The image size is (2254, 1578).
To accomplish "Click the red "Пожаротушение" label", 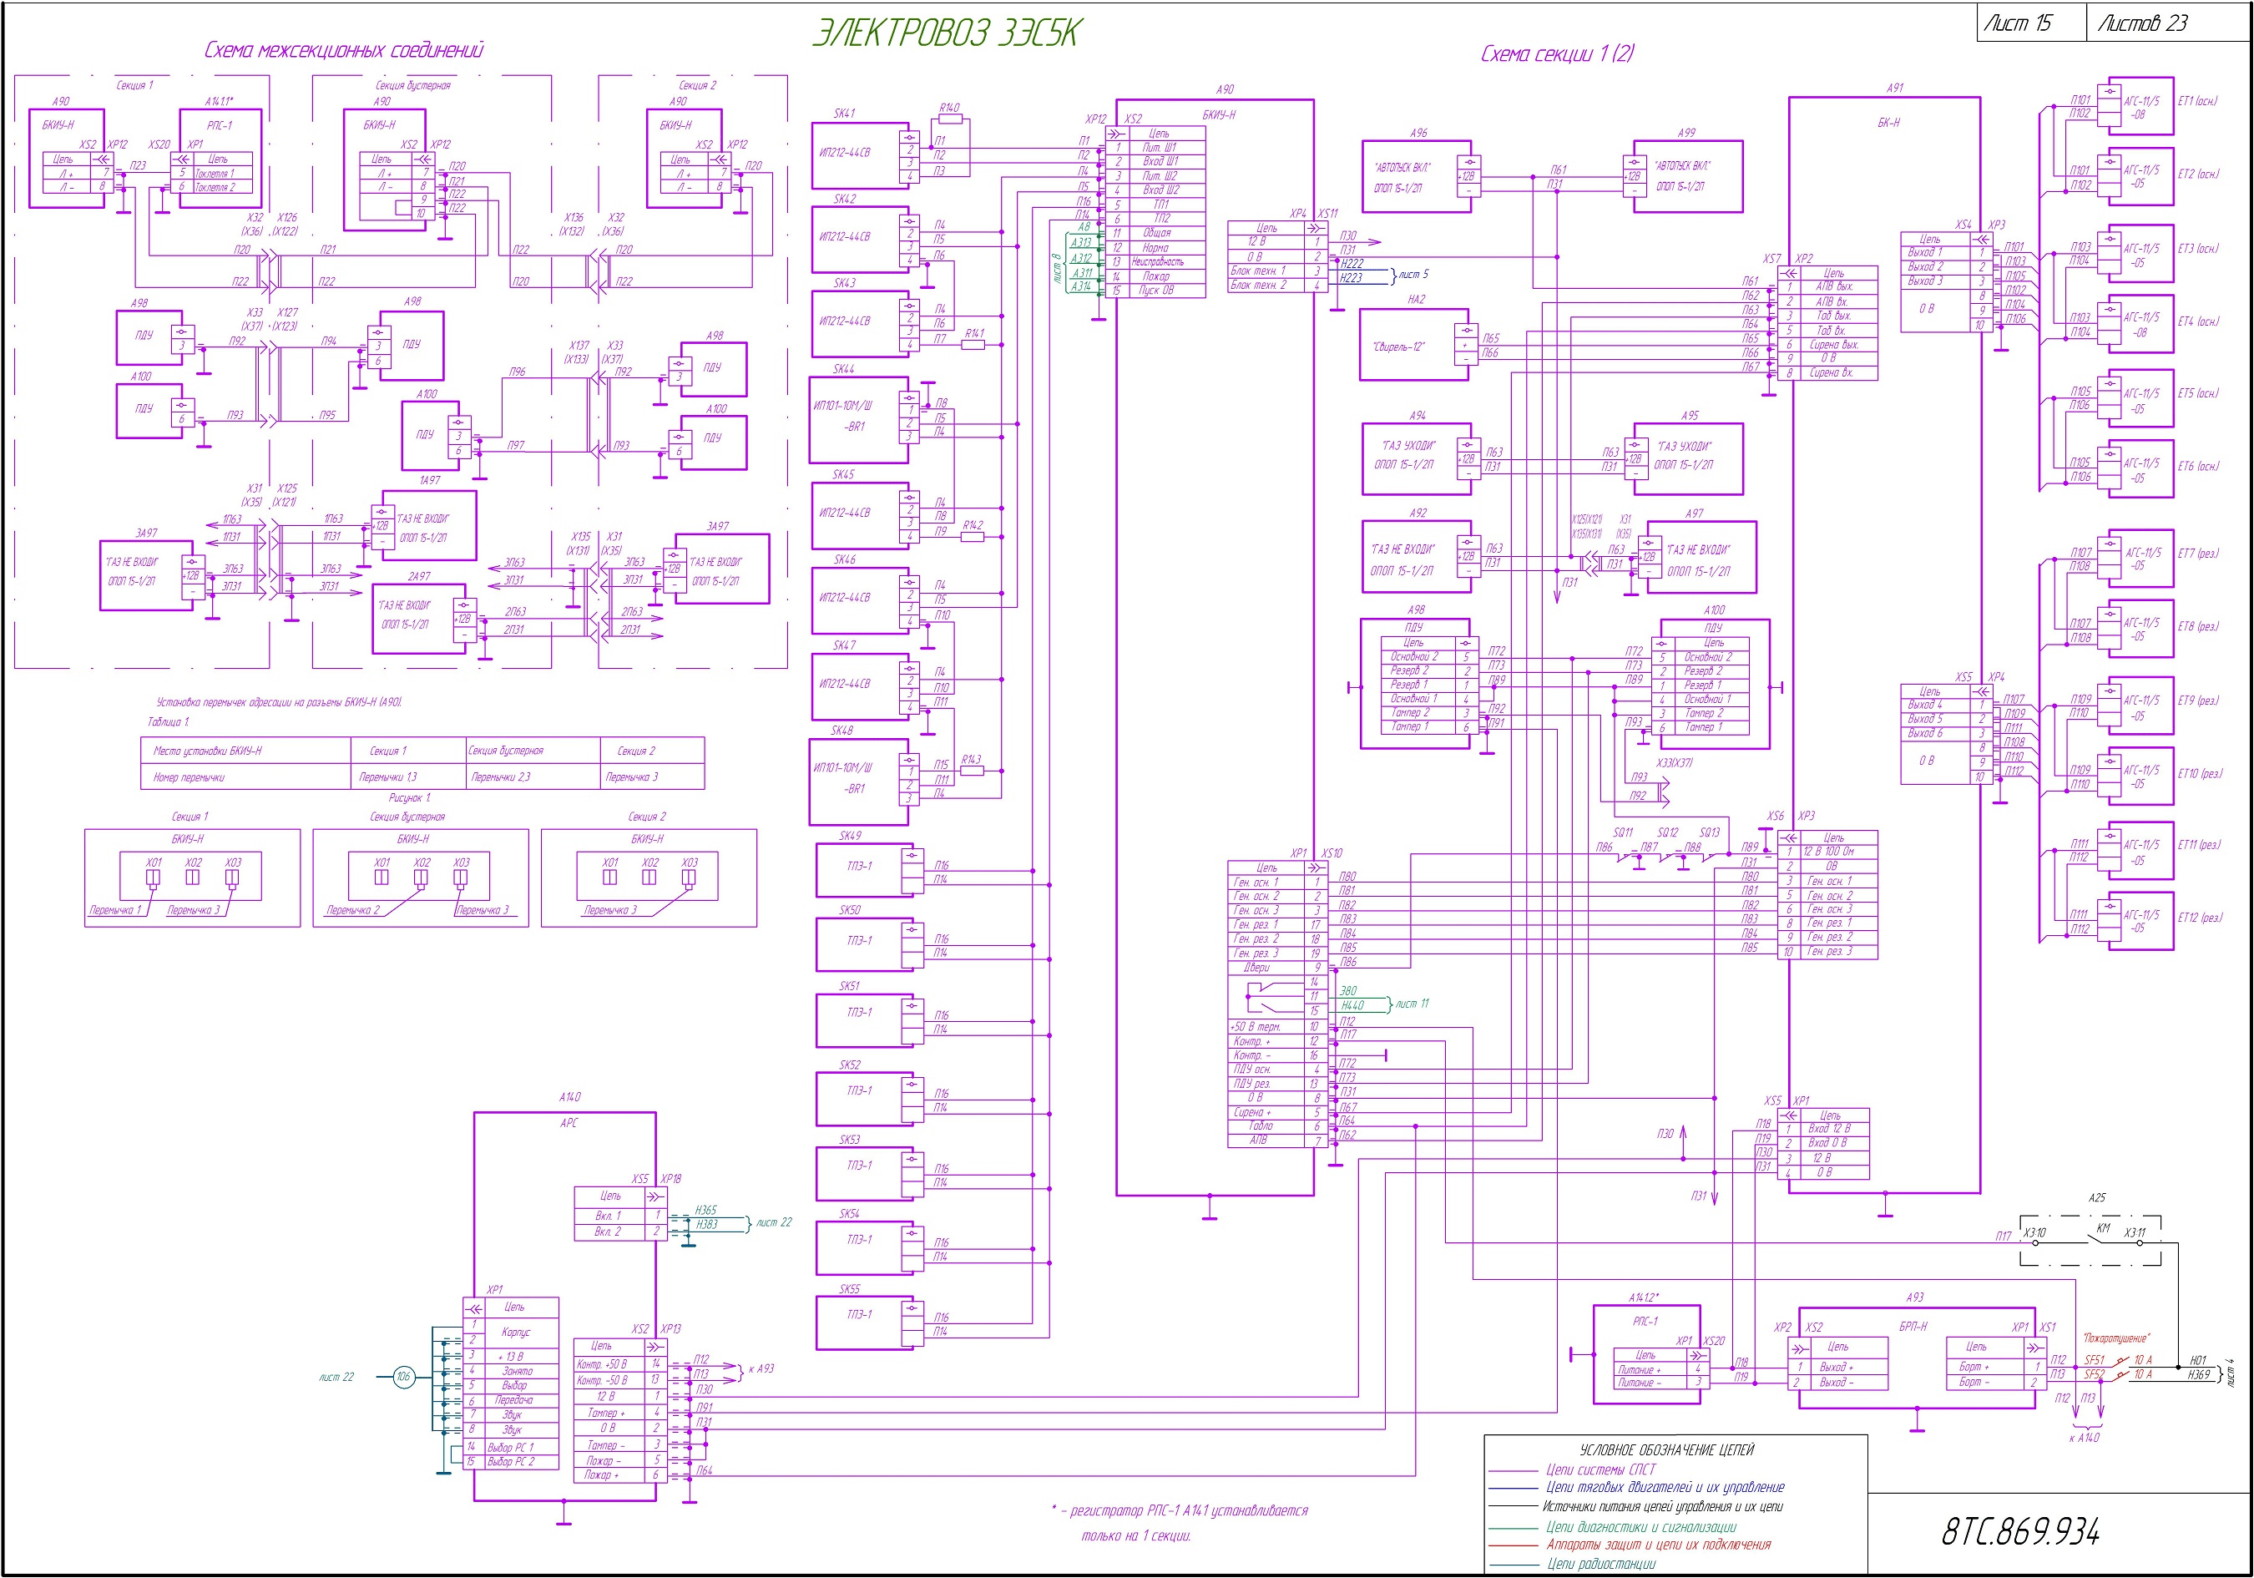I will (x=2115, y=1338).
